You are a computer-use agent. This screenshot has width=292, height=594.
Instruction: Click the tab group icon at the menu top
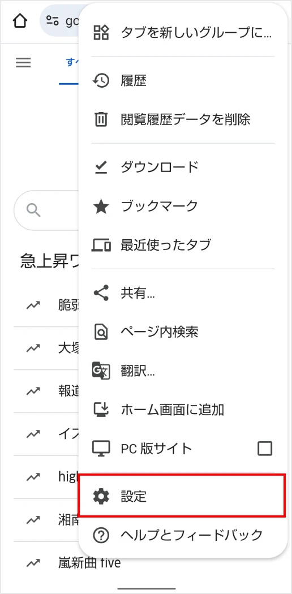pyautogui.click(x=101, y=32)
